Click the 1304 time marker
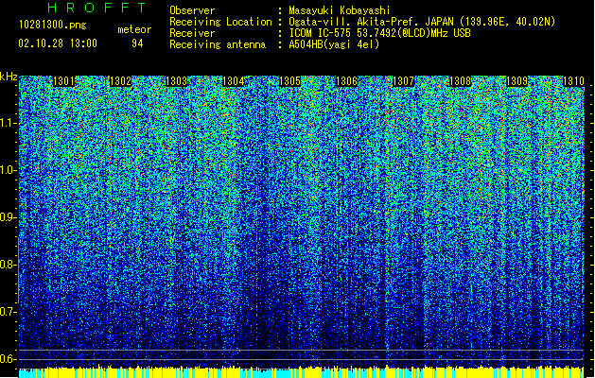Viewport: 595px width, 378px height. tap(234, 81)
